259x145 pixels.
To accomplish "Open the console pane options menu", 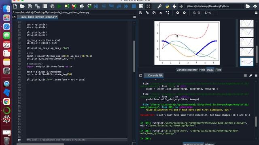I will click(x=256, y=75).
